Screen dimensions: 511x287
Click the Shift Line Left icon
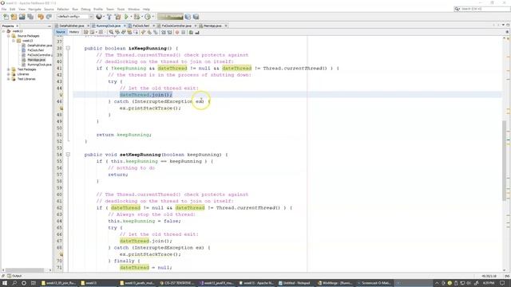pos(164,32)
